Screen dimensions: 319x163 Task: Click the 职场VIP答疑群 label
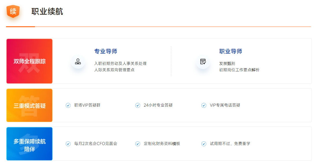(87, 105)
